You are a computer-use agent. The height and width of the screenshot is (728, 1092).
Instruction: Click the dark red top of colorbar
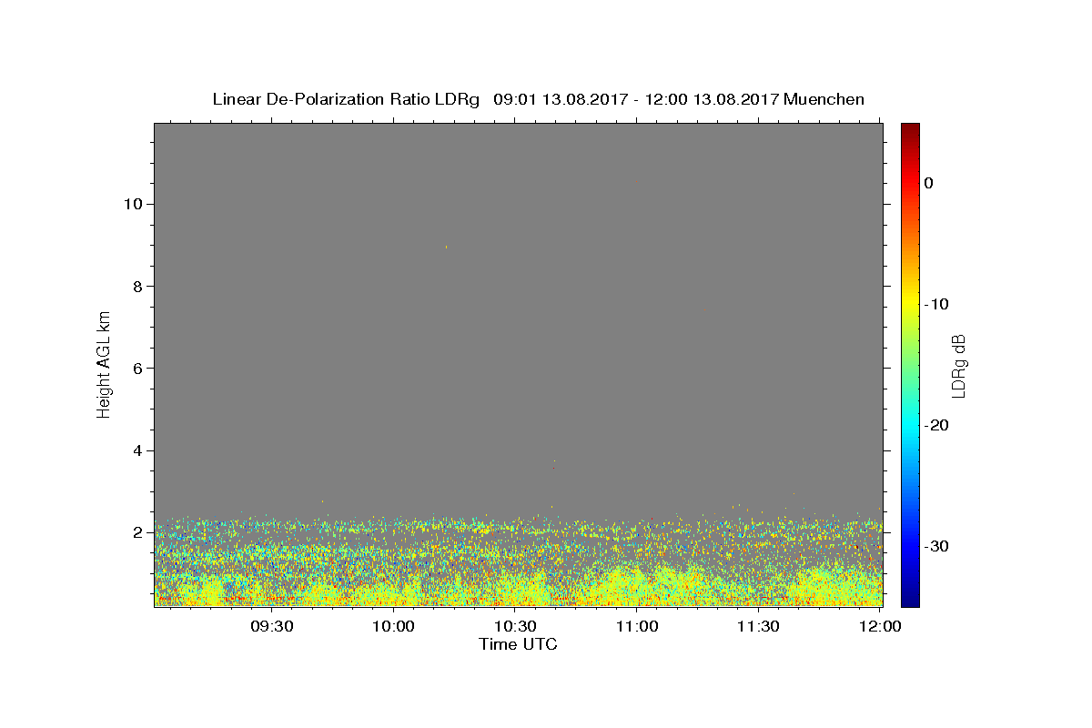pyautogui.click(x=910, y=128)
